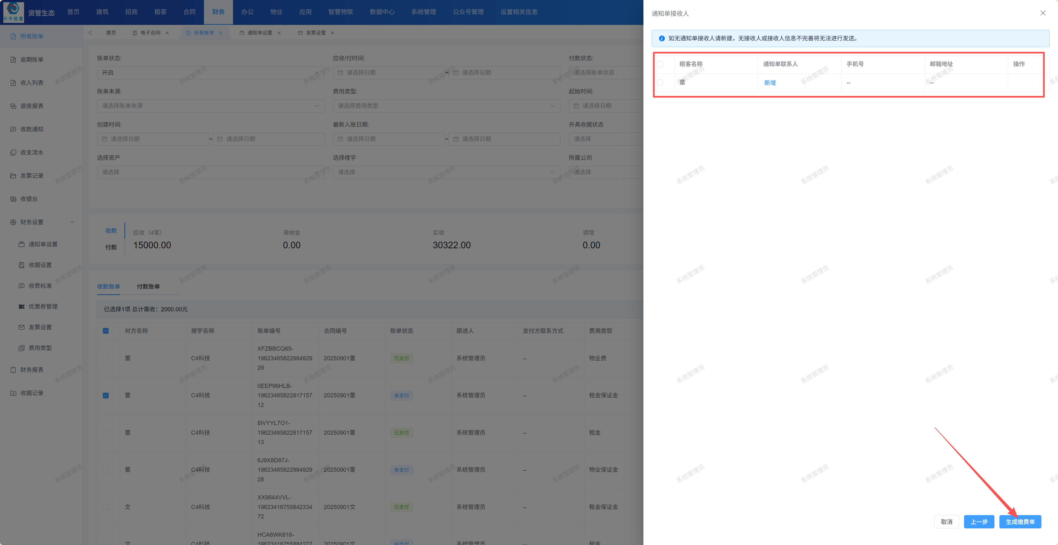Check the 蕾 tenant row checkbox in dialog

pos(660,83)
